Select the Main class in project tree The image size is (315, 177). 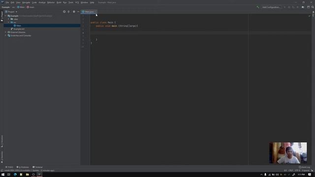[x=42, y=26]
